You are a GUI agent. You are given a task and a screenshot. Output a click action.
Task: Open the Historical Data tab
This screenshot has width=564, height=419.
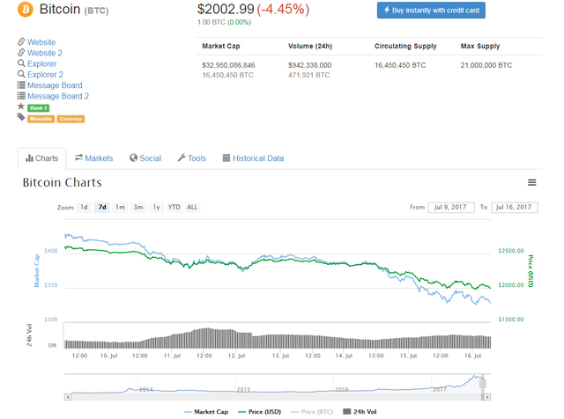click(253, 158)
